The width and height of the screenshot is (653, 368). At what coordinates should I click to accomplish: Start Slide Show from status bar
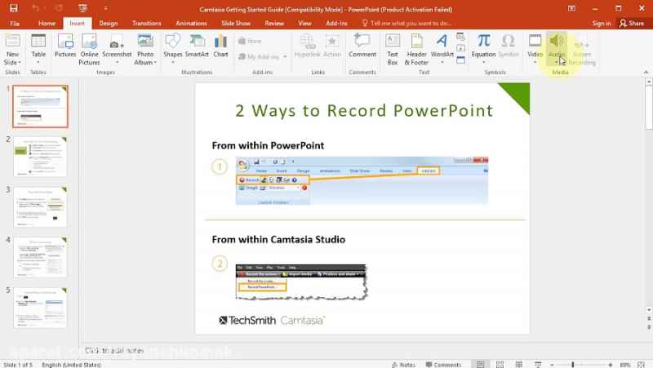click(538, 364)
